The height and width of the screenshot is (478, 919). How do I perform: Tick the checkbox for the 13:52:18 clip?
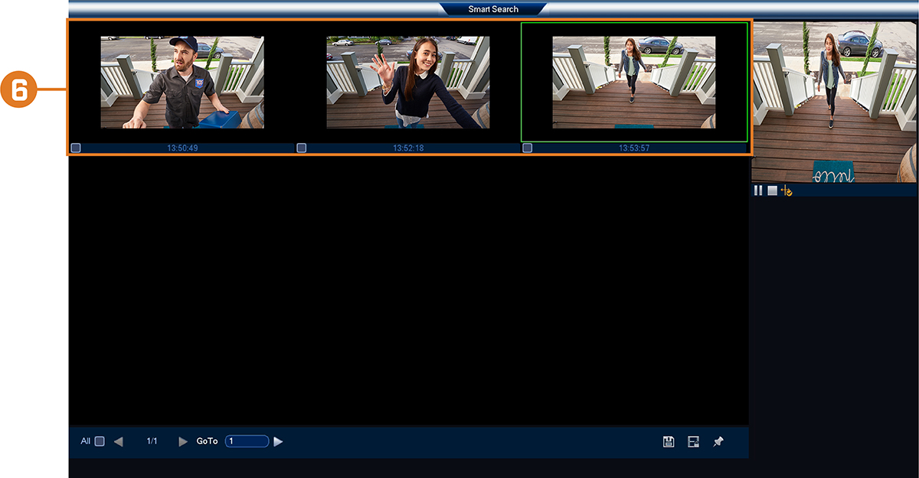pos(301,148)
